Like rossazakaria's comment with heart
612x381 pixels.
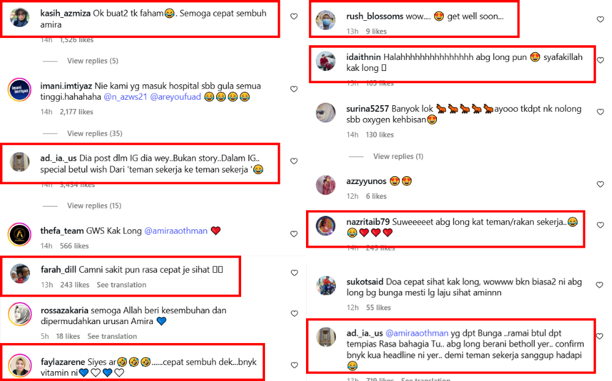[x=294, y=314]
